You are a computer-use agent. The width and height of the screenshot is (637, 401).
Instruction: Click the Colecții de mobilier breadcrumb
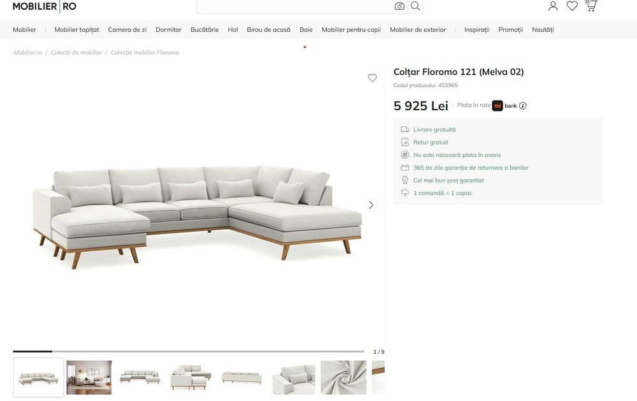pyautogui.click(x=76, y=52)
